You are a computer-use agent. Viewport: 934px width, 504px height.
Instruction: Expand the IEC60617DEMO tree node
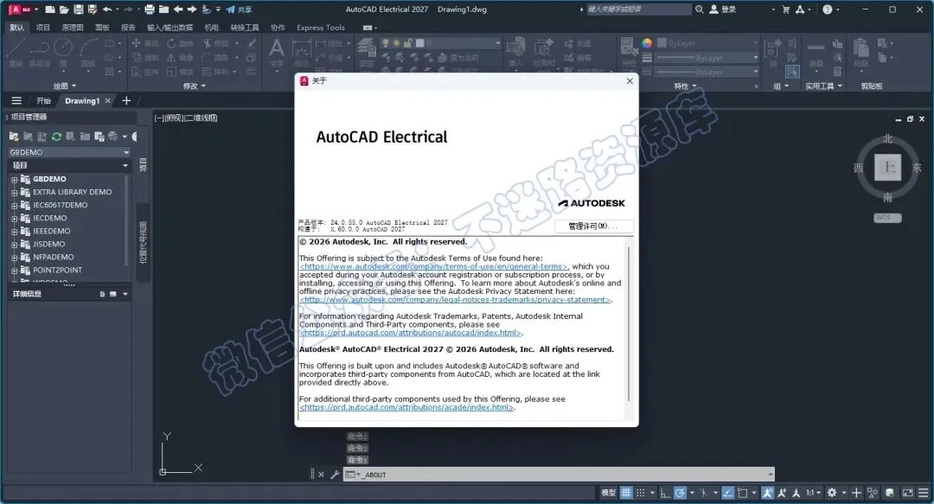15,206
